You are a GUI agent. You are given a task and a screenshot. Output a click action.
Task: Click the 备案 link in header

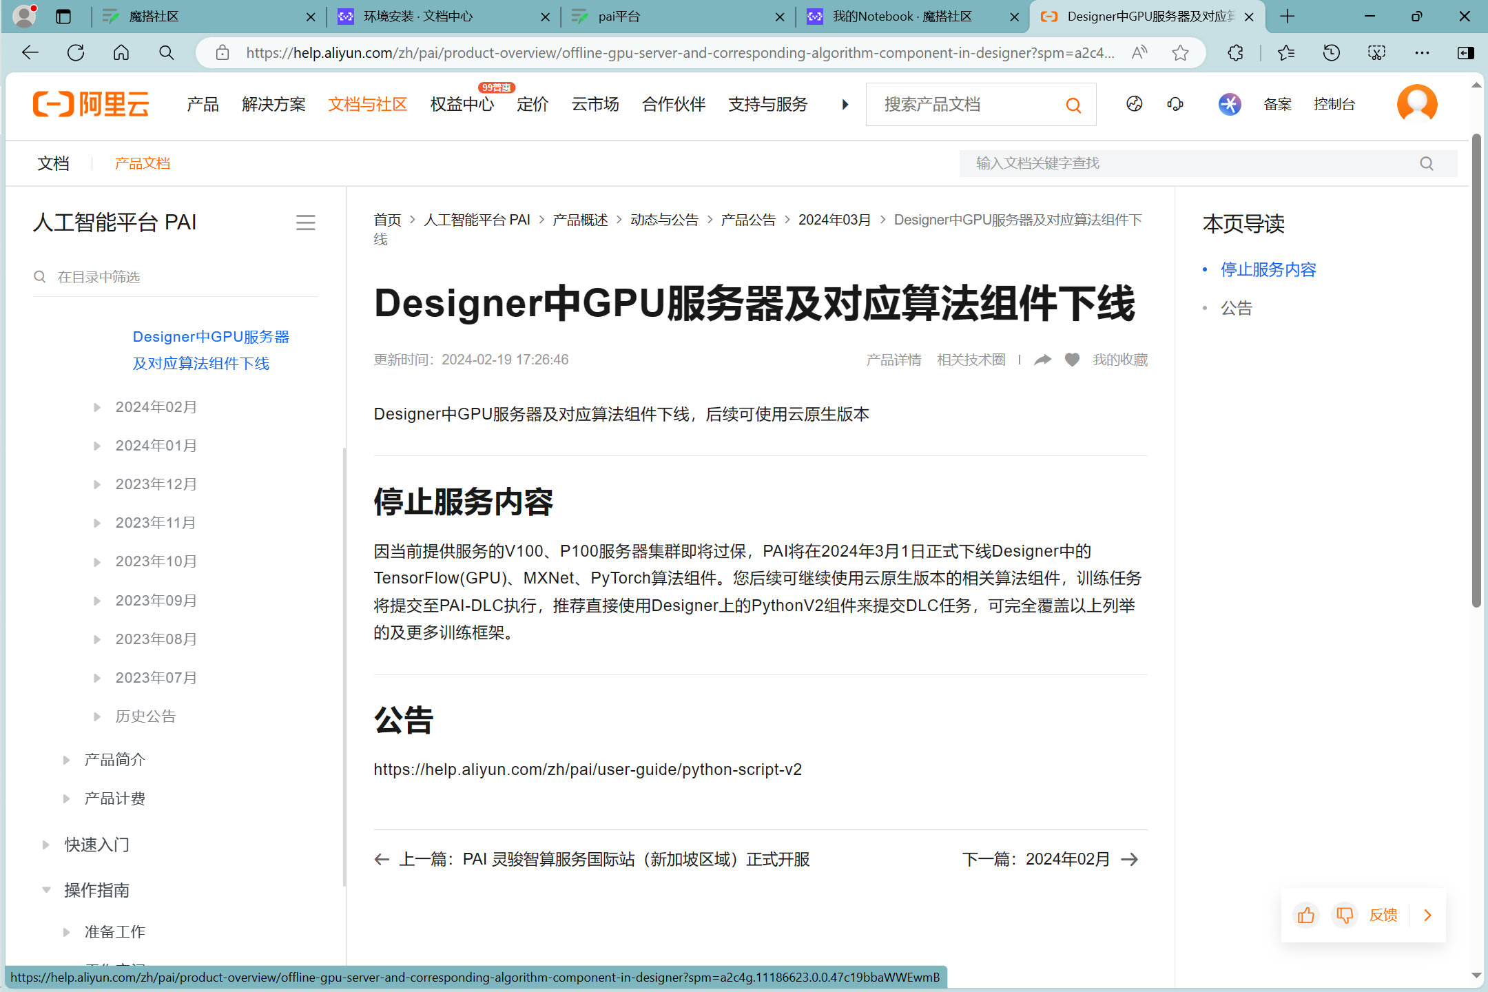click(1278, 104)
